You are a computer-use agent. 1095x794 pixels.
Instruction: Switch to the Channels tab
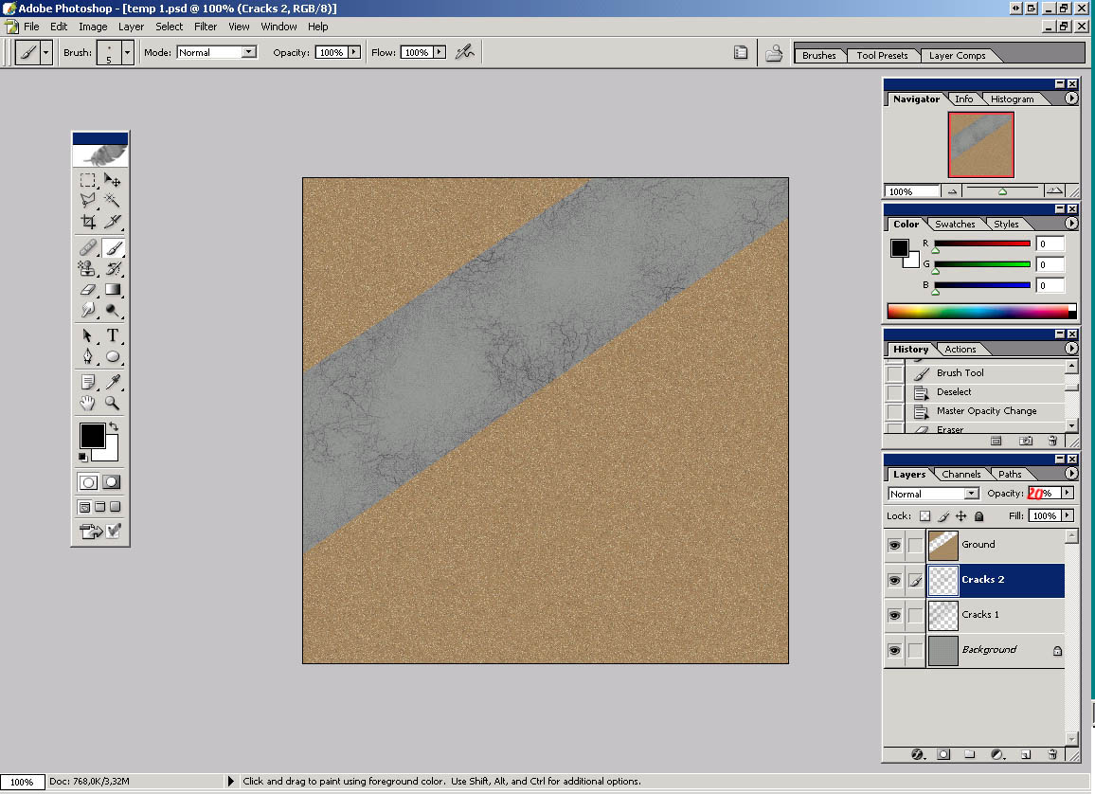[x=960, y=475]
